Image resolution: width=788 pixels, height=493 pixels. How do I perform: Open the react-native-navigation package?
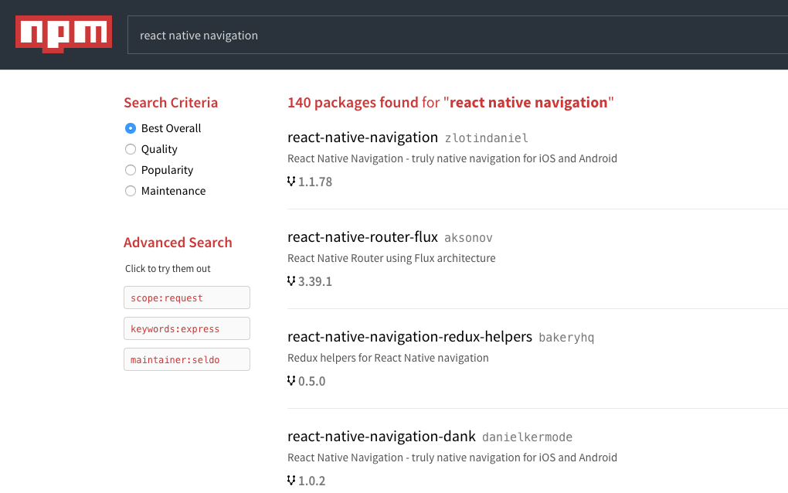coord(362,138)
